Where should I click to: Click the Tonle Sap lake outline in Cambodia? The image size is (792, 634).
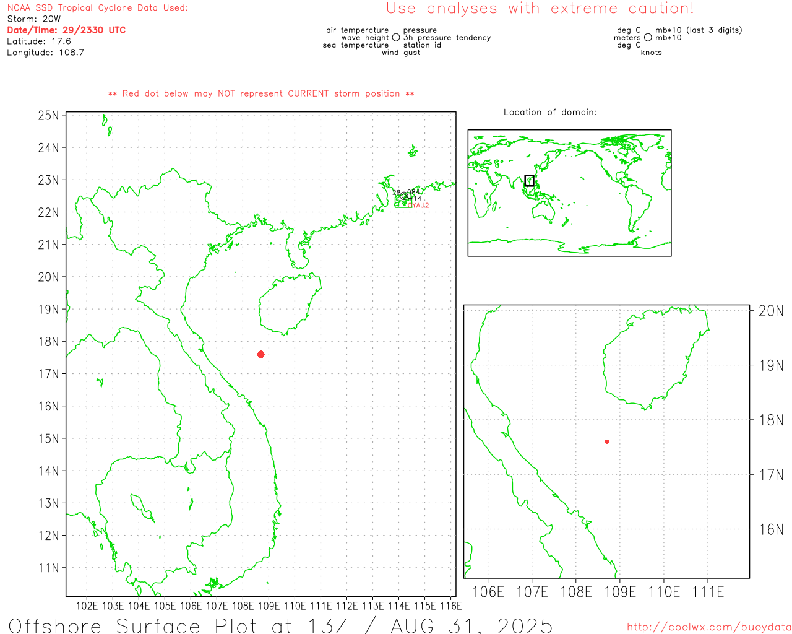point(142,508)
